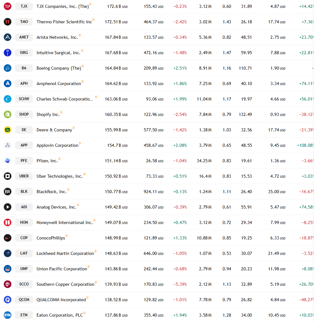The height and width of the screenshot is (322, 314).
Task: Click the Arista Networks logo icon
Action: pos(8,37)
